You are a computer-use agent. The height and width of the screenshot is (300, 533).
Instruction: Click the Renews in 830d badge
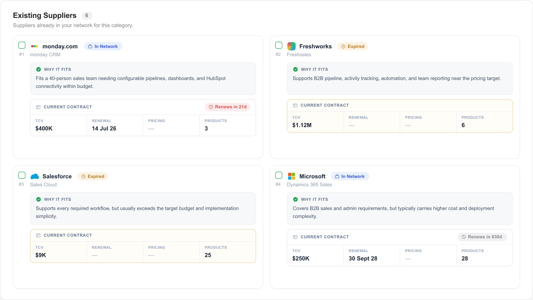coord(482,237)
